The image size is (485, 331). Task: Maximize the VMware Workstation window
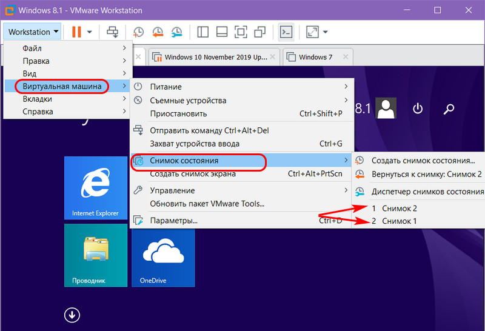[437, 10]
